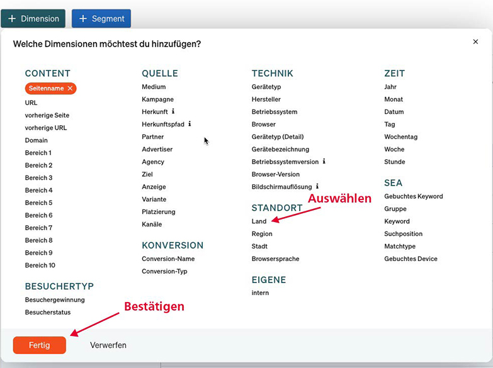
Task: Add the Woche dimension
Action: tap(394, 149)
